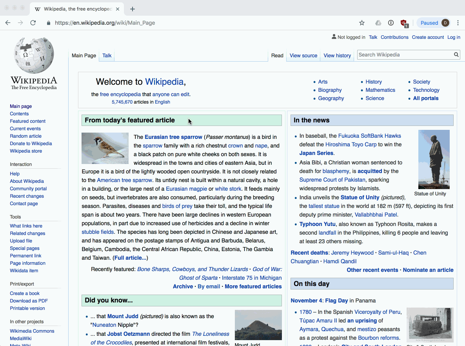View site info via the padlock icon
This screenshot has height=346, width=465.
48,23
